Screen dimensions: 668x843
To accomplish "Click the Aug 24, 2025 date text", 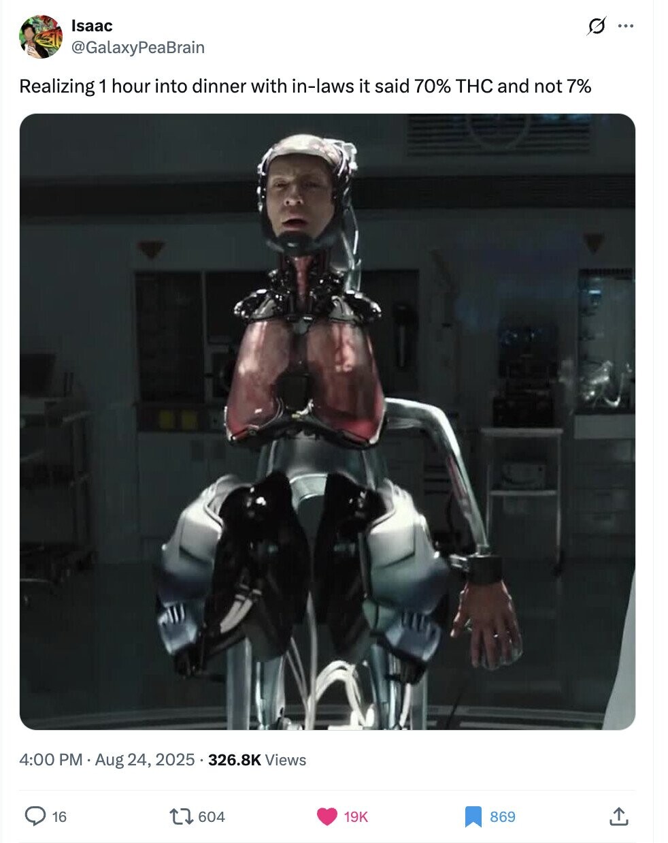I will point(145,760).
